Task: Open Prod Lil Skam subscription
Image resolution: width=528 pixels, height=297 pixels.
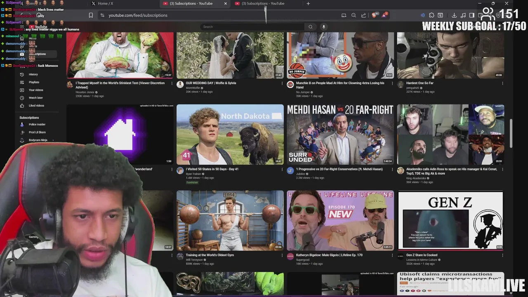Action: (x=36, y=132)
